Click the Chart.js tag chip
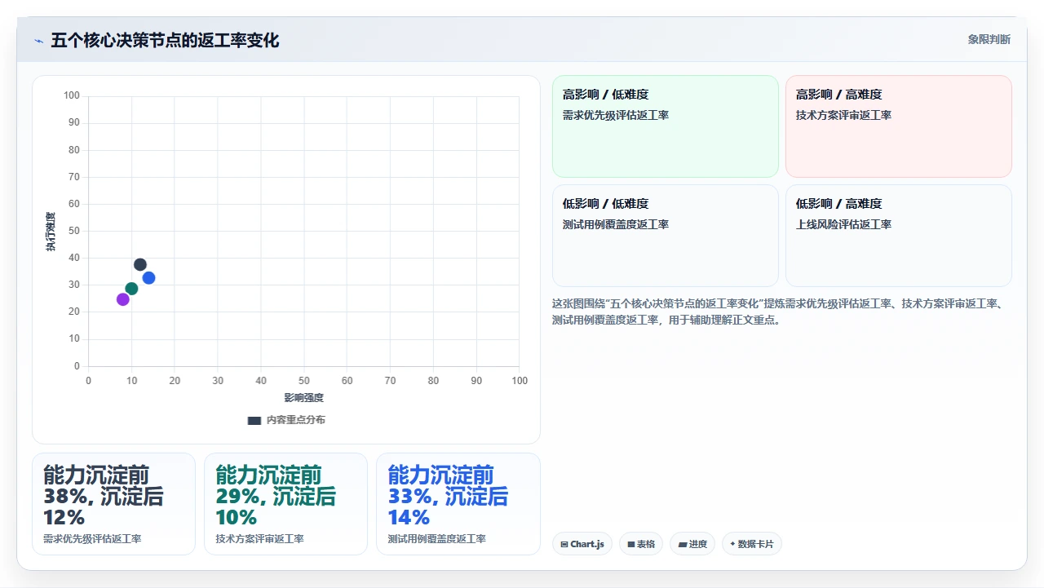 coord(582,544)
